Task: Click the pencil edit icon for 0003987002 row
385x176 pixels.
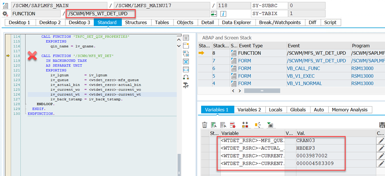Action: tap(381, 156)
